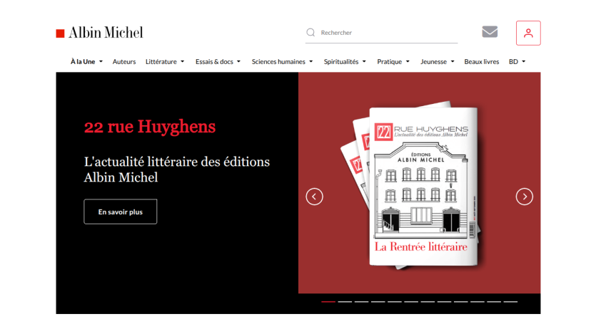
Task: Select the last carousel indicator dash
Action: 510,302
